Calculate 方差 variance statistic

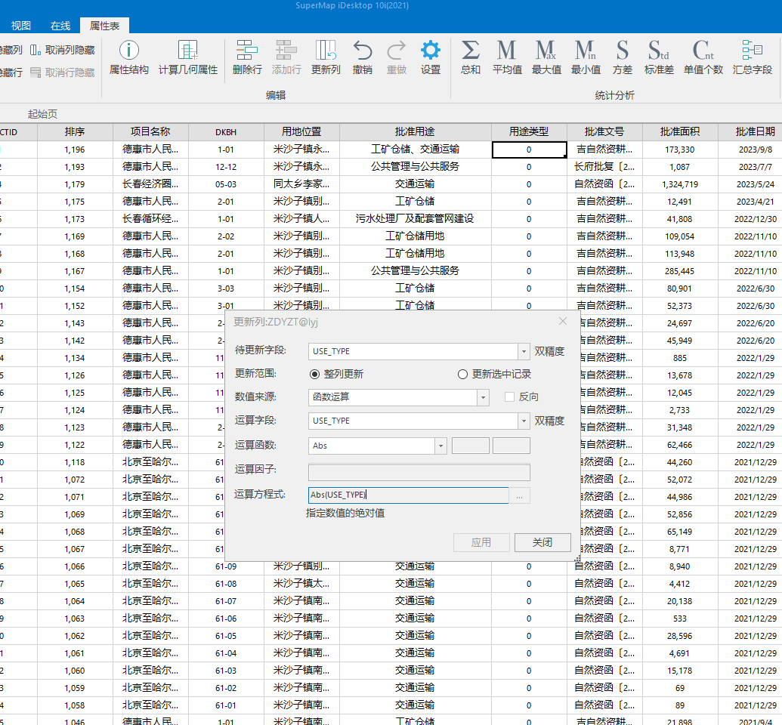(622, 57)
